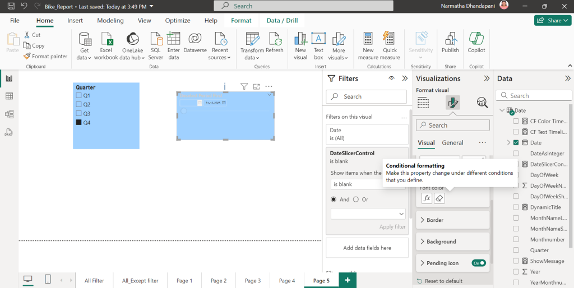Open More visuals
The width and height of the screenshot is (574, 288).
[x=339, y=46]
